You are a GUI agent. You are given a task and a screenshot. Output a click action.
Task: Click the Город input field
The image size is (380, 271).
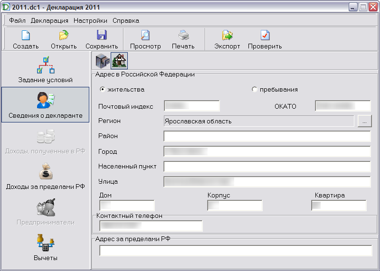(267, 151)
